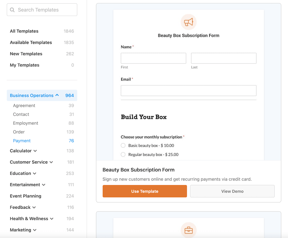Expand Health & Wellness category chevron
The image size is (288, 238).
pos(51,219)
